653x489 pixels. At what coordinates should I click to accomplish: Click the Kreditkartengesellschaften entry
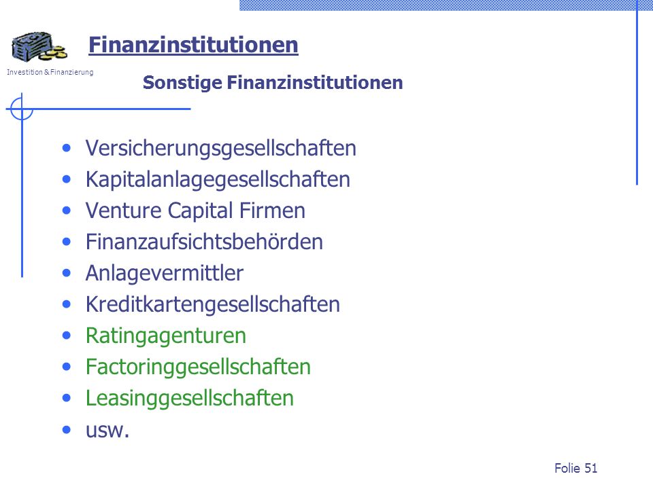click(x=213, y=305)
